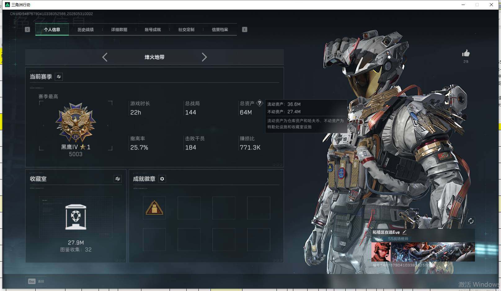The width and height of the screenshot is (501, 291).
Task: Click the Esc 返回 back button
Action: 36,281
